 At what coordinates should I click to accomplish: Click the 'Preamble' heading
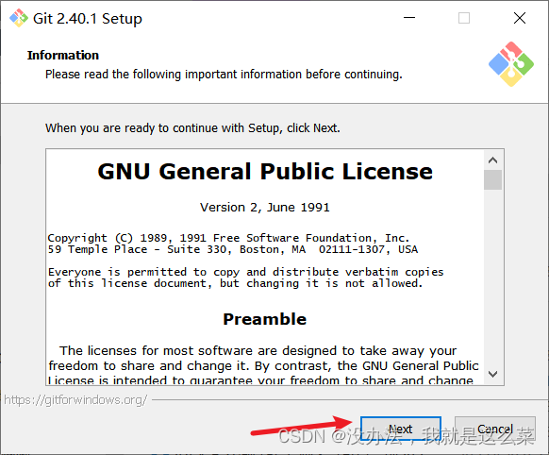[265, 319]
